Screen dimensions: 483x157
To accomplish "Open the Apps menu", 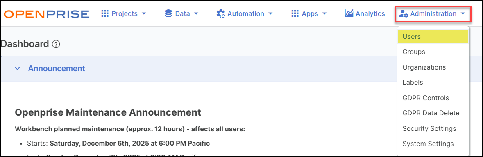I will 309,13.
